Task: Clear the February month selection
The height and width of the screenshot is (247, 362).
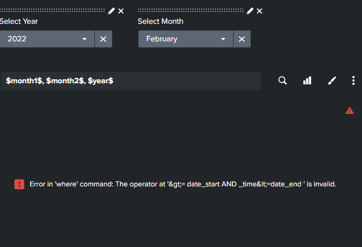Action: [x=242, y=39]
